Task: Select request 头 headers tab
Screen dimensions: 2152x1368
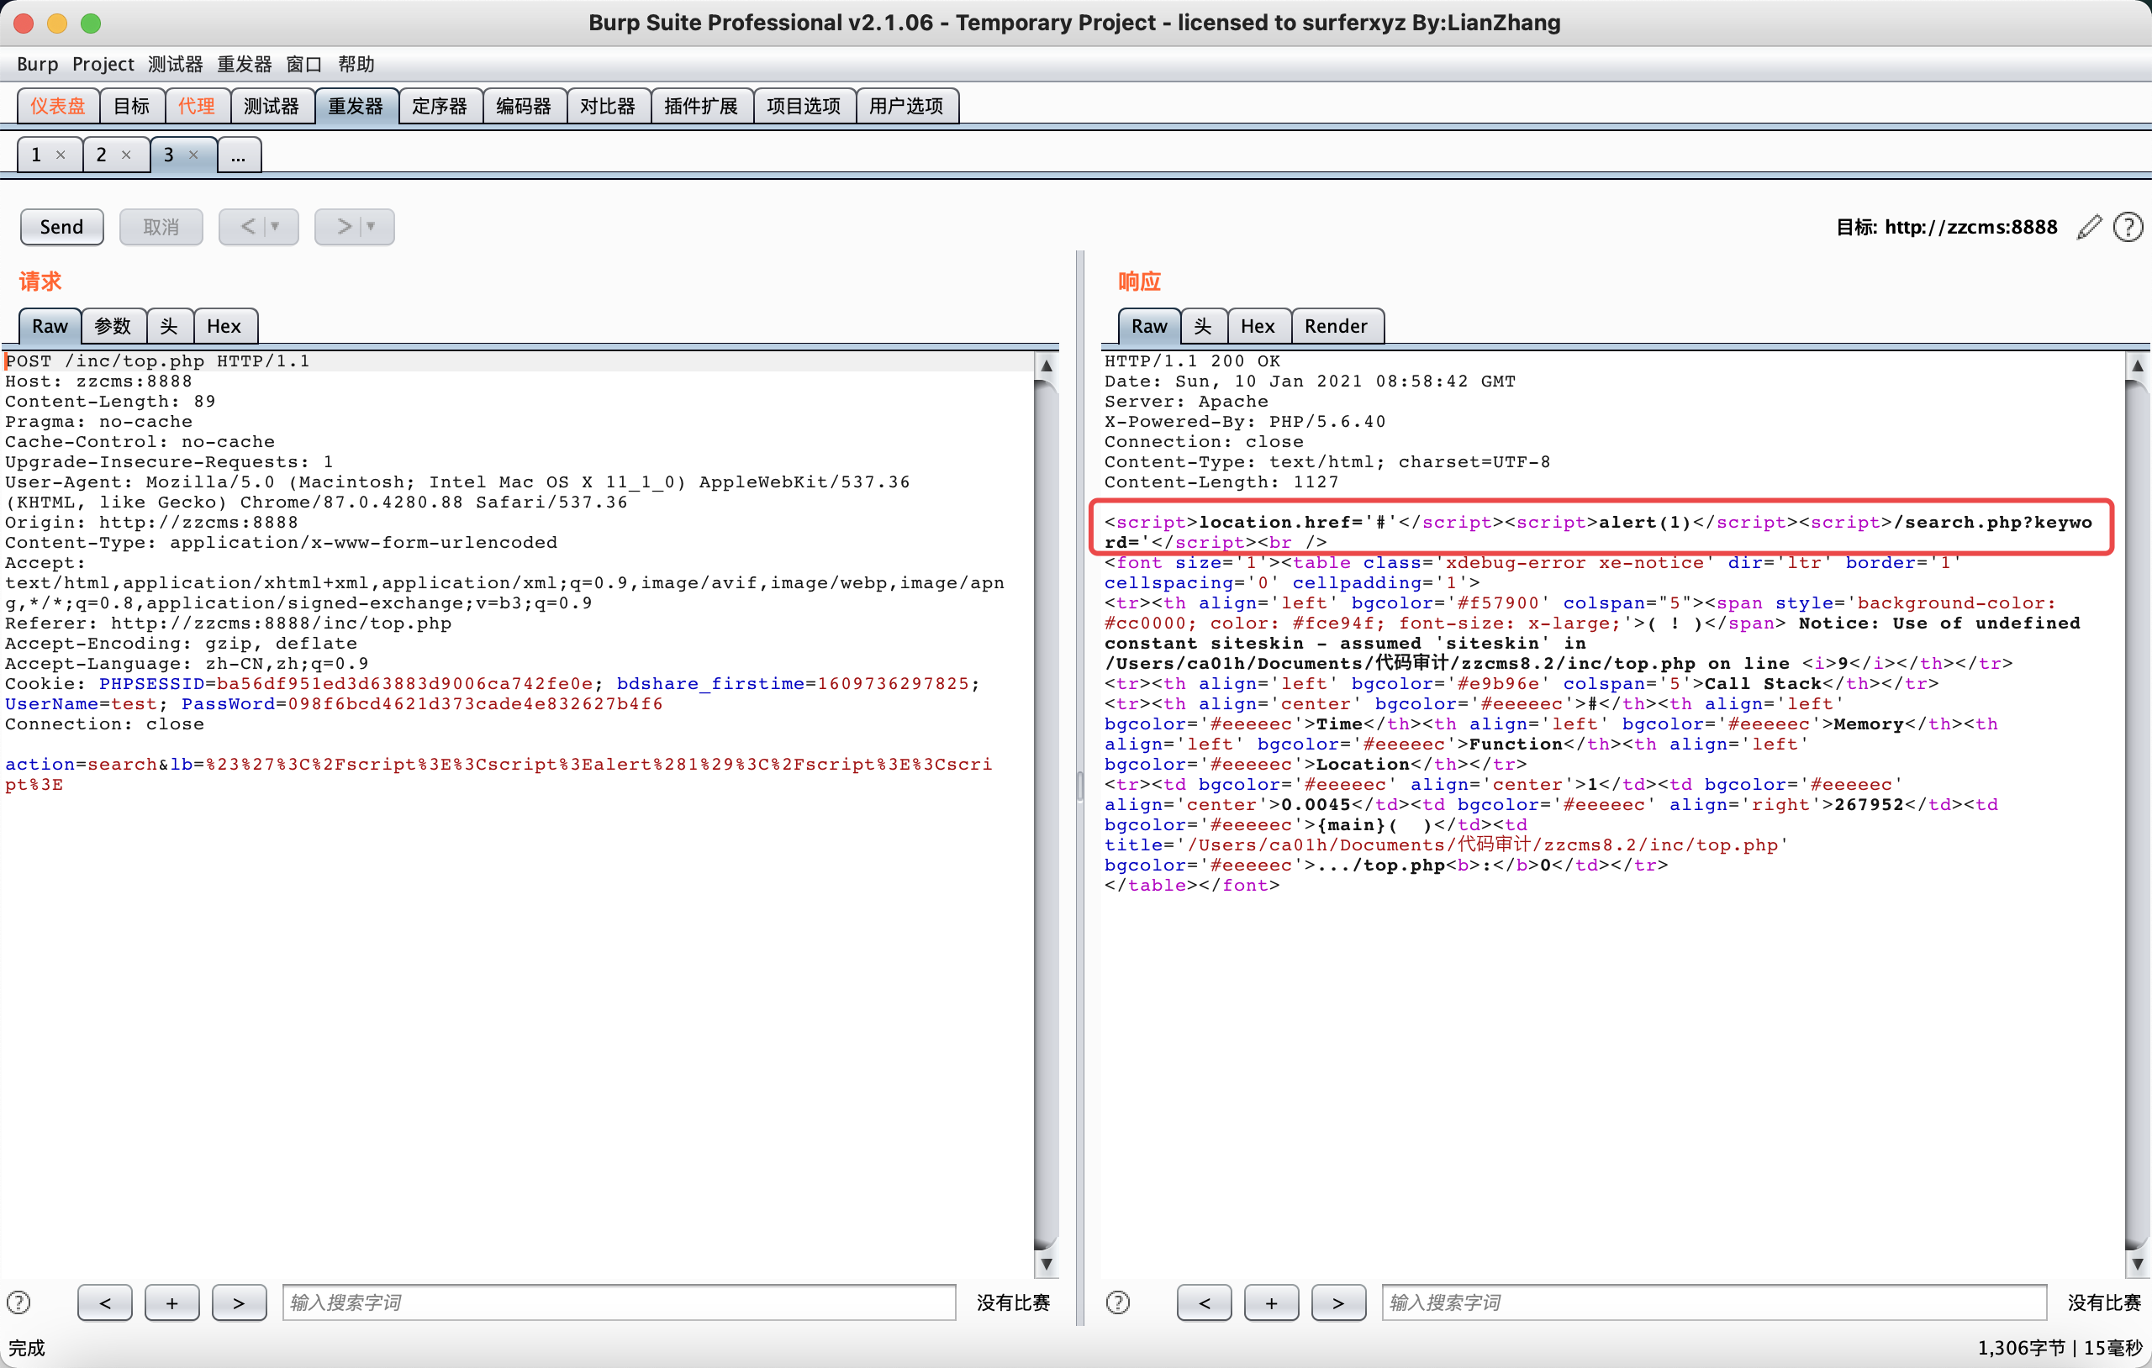Action: coord(170,326)
